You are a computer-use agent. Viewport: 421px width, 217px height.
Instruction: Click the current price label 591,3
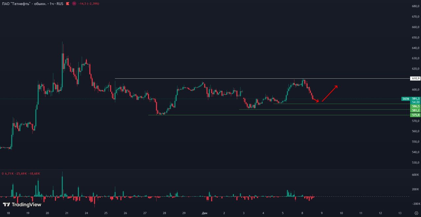click(416, 99)
